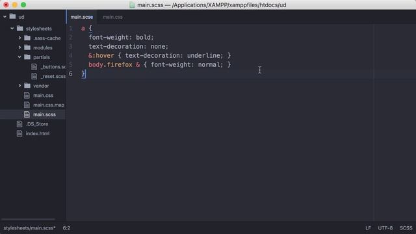The image size is (416, 234).
Task: Select the .sass-cache folder label
Action: click(x=47, y=38)
